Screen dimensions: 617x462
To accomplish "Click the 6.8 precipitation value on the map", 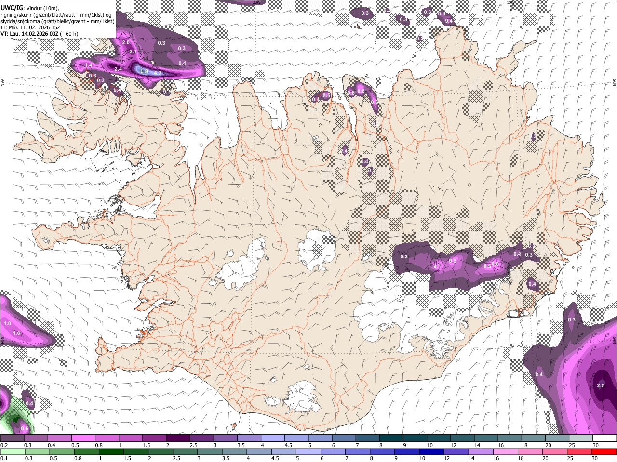I will tap(144, 71).
